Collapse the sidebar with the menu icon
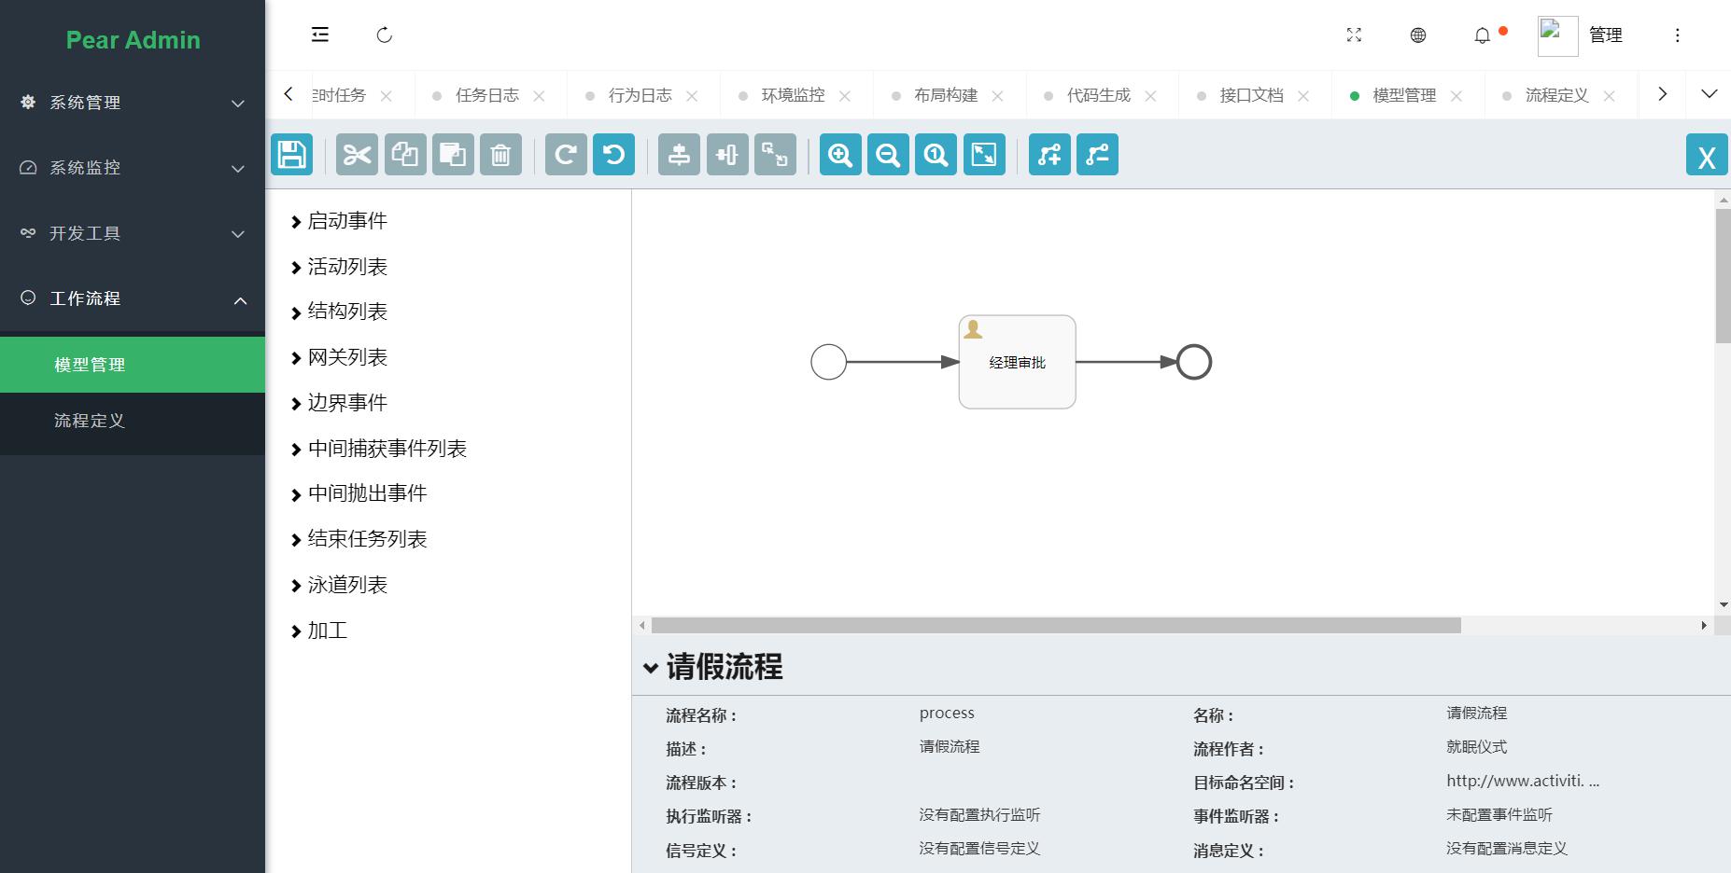Image resolution: width=1731 pixels, height=873 pixels. tap(320, 35)
